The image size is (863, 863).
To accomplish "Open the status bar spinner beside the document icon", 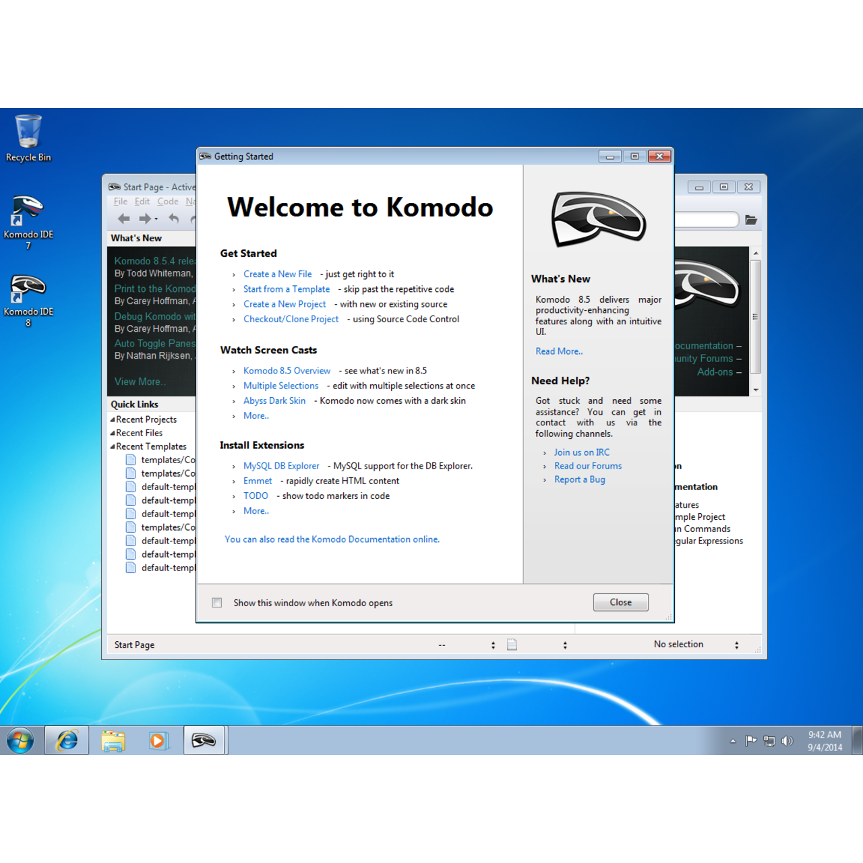I will 565,645.
